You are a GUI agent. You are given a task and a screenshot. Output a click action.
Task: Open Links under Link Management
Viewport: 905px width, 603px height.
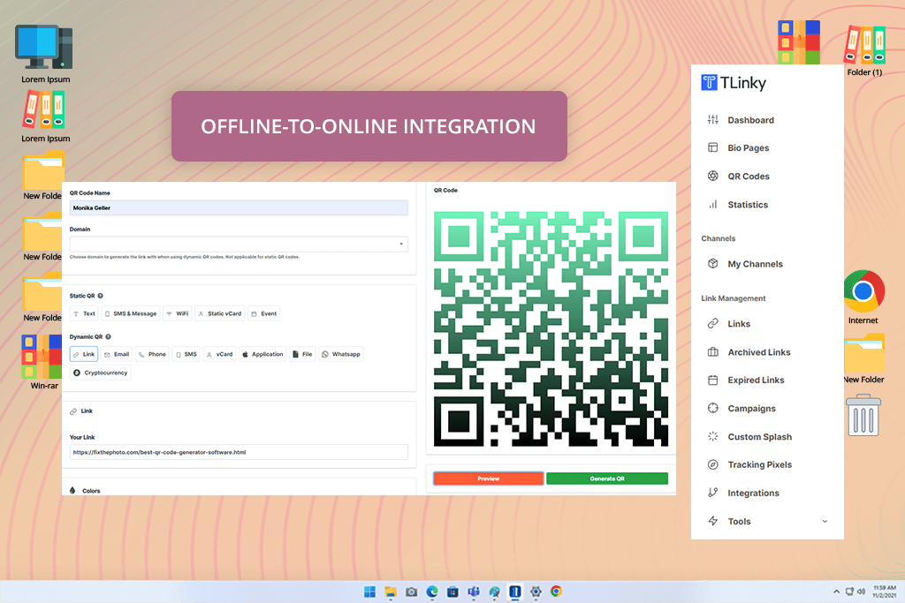click(739, 324)
